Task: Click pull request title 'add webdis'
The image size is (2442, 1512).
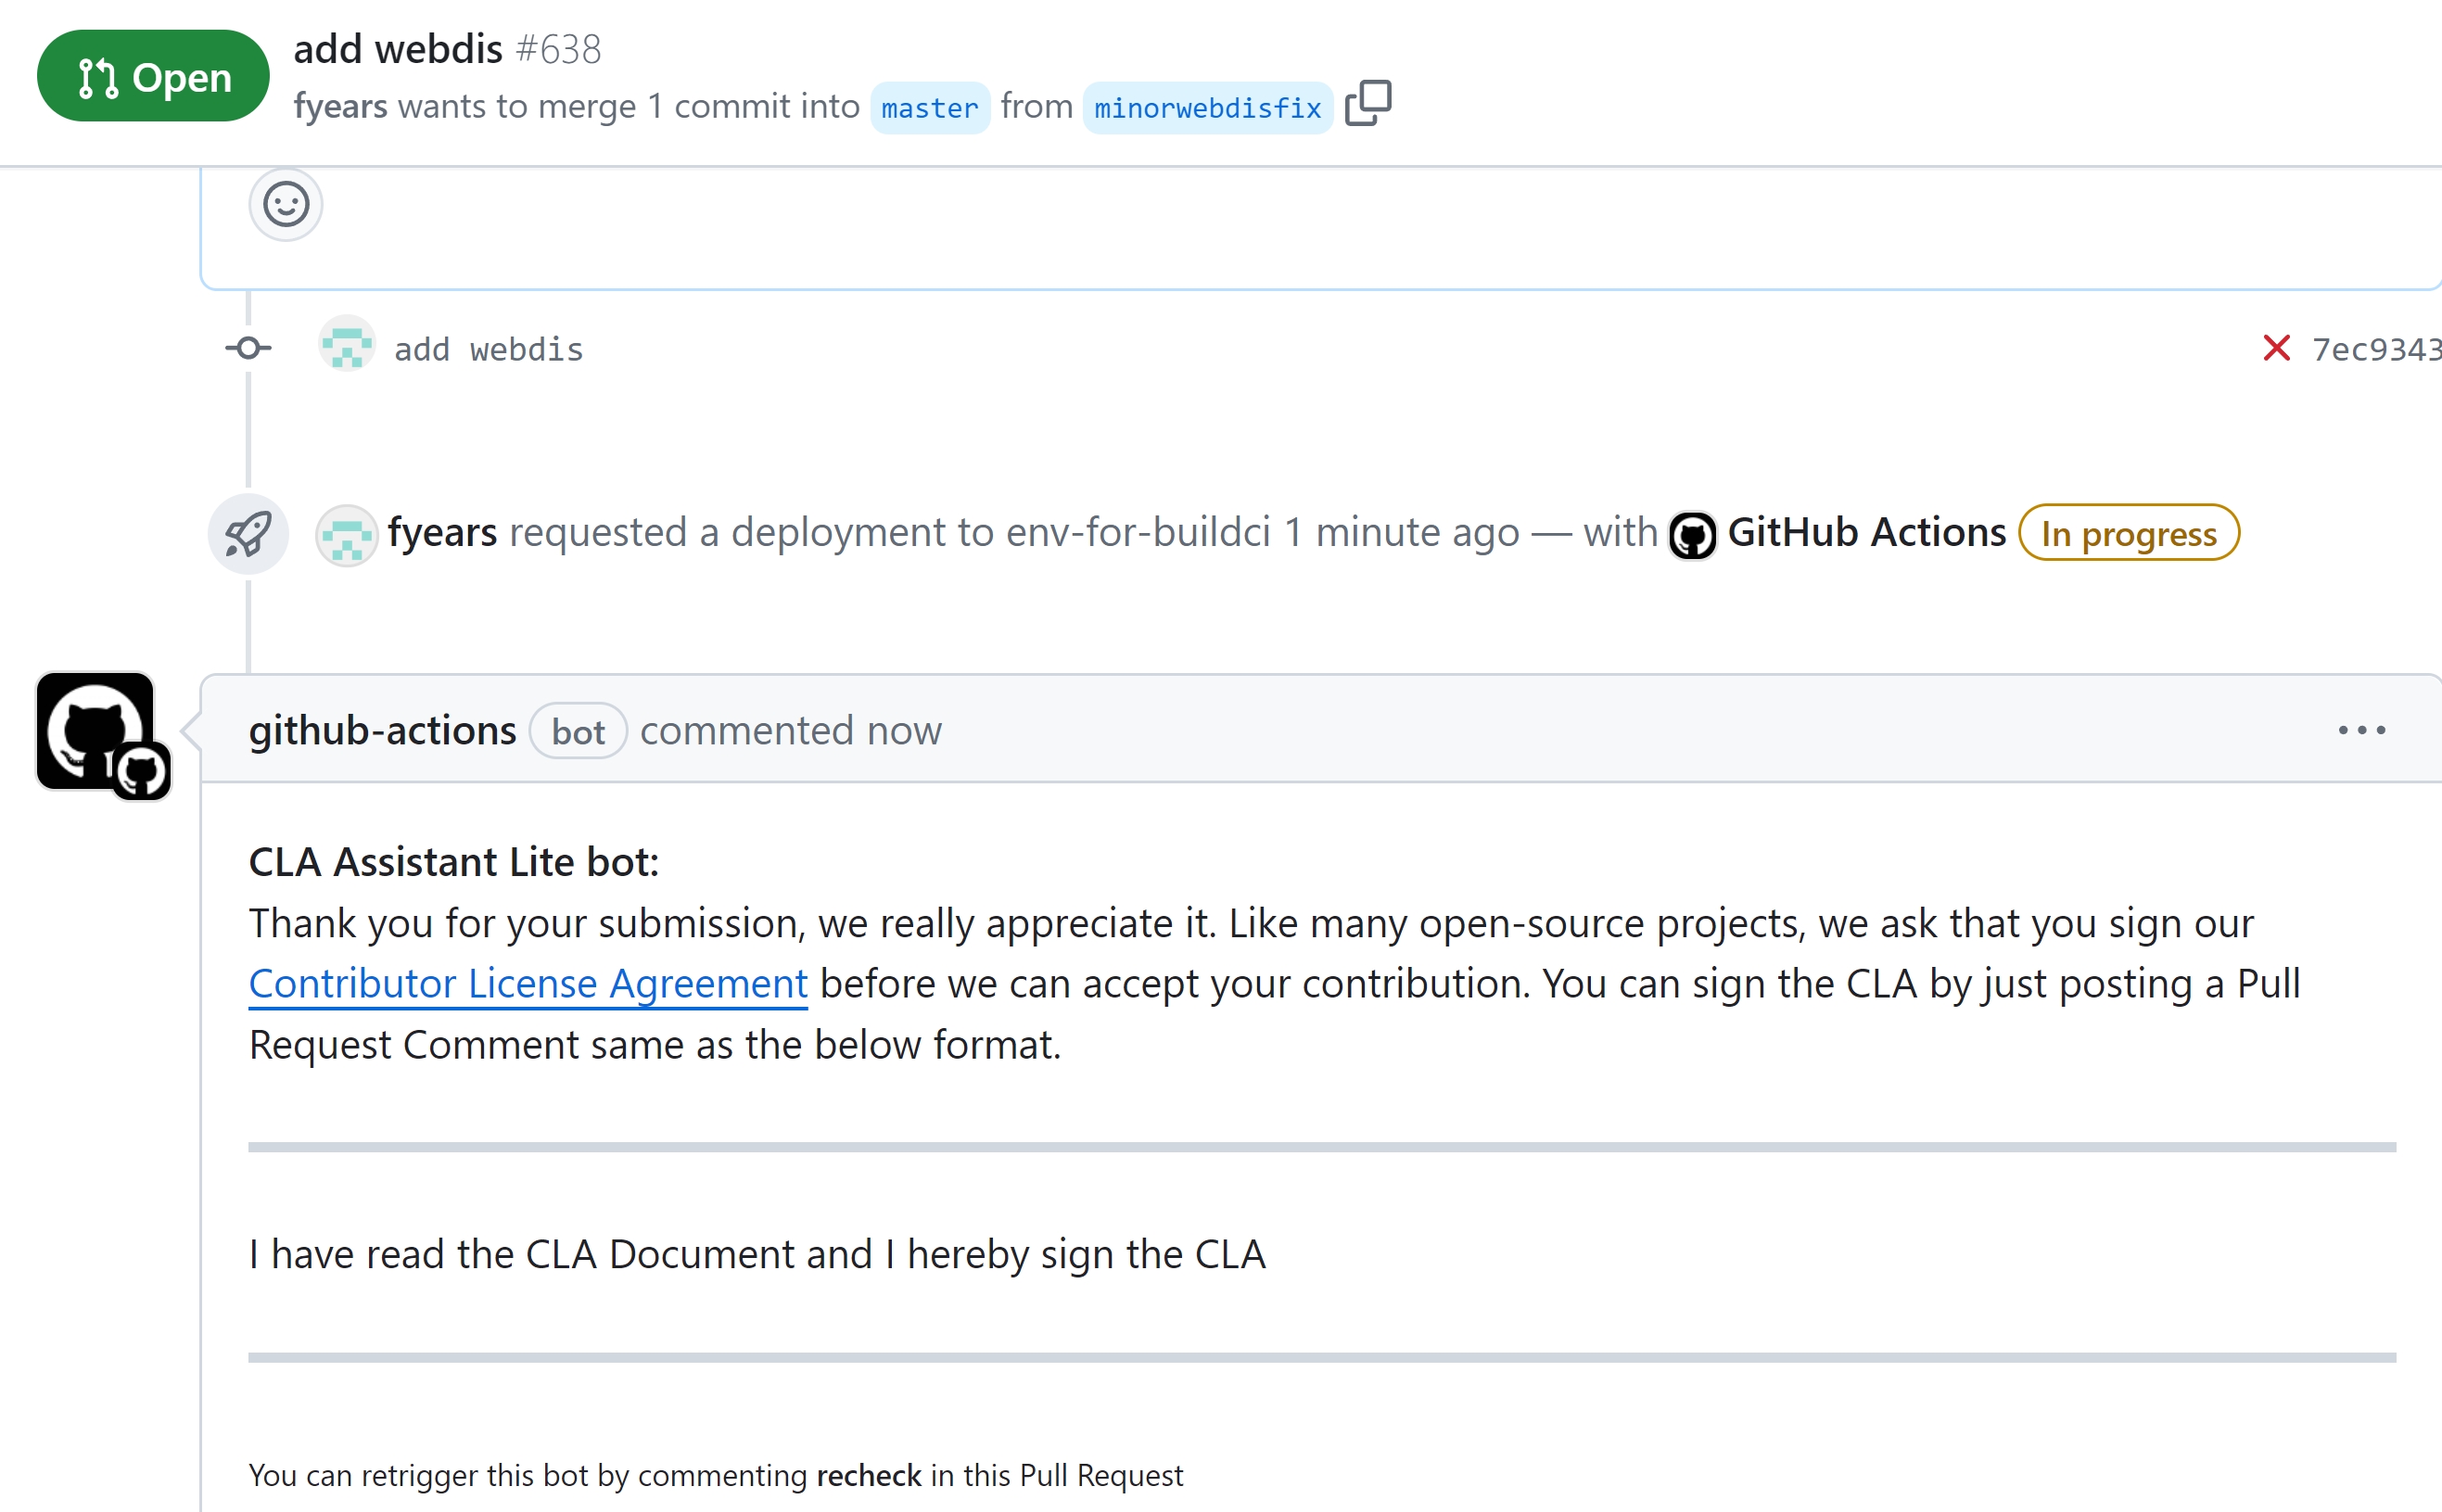Action: click(398, 48)
